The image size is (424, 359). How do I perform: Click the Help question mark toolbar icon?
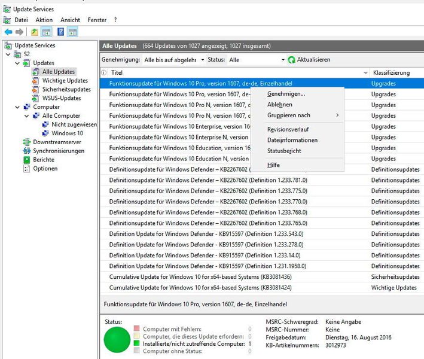coord(61,32)
